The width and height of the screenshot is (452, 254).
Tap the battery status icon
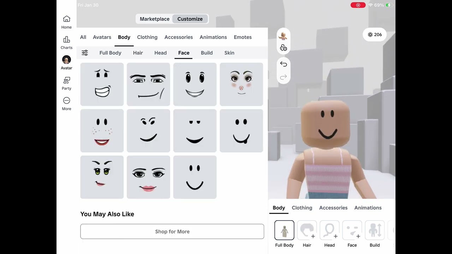pyautogui.click(x=389, y=5)
